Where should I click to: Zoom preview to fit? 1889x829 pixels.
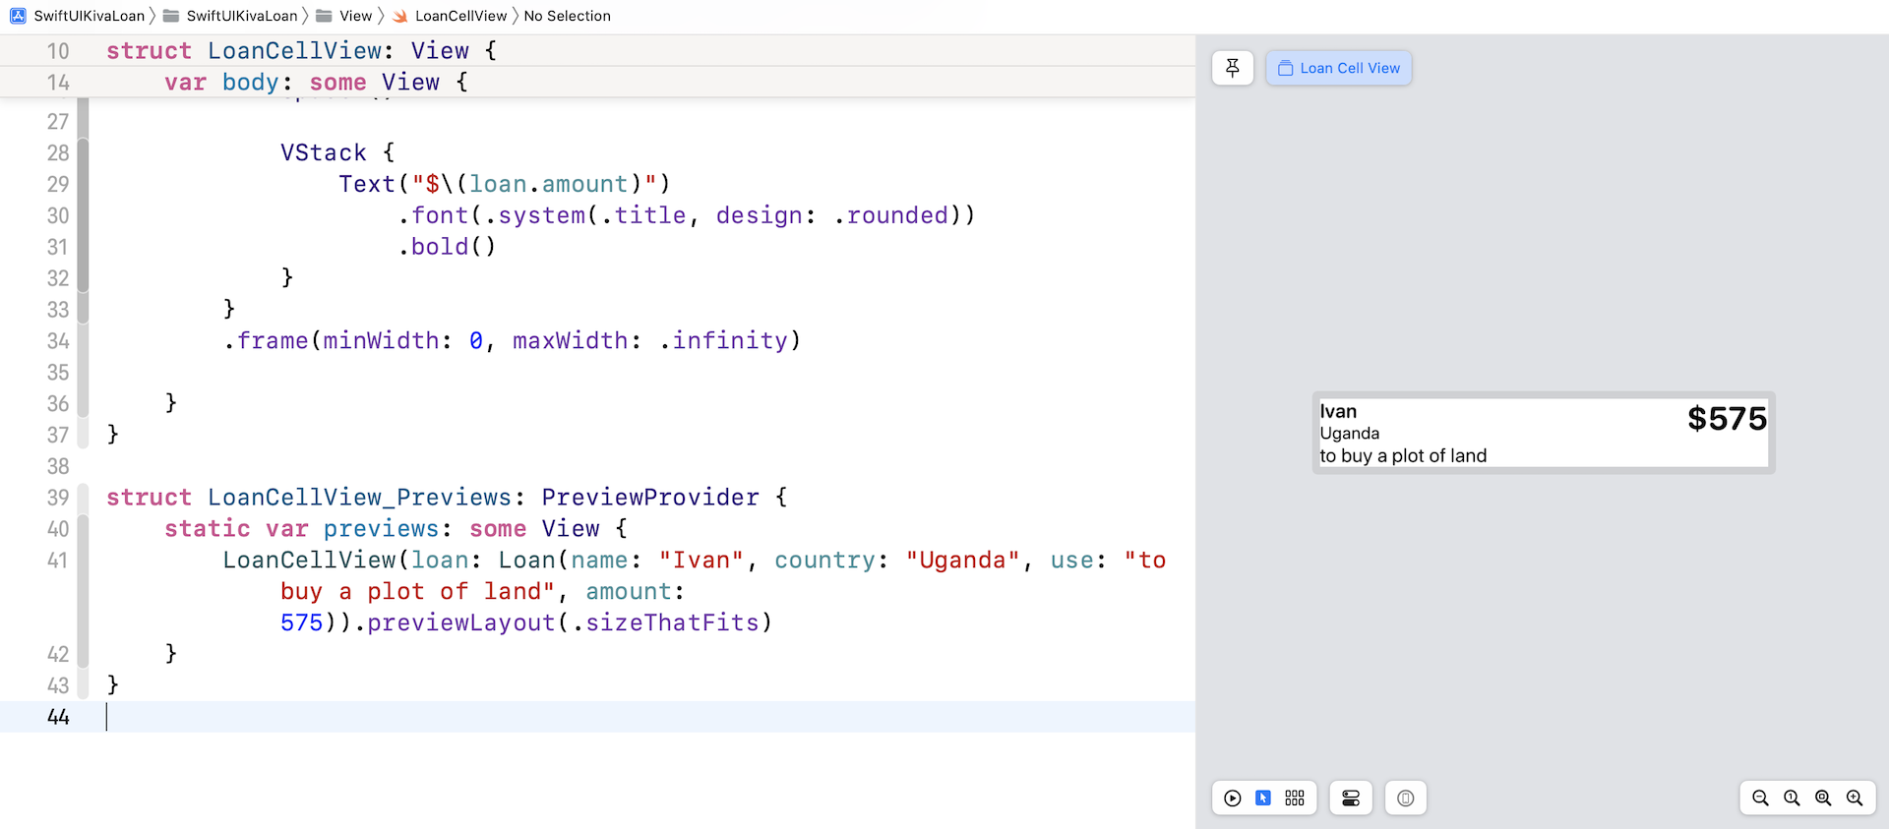pos(1823,799)
